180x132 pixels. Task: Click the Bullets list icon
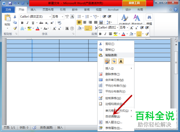79,17
